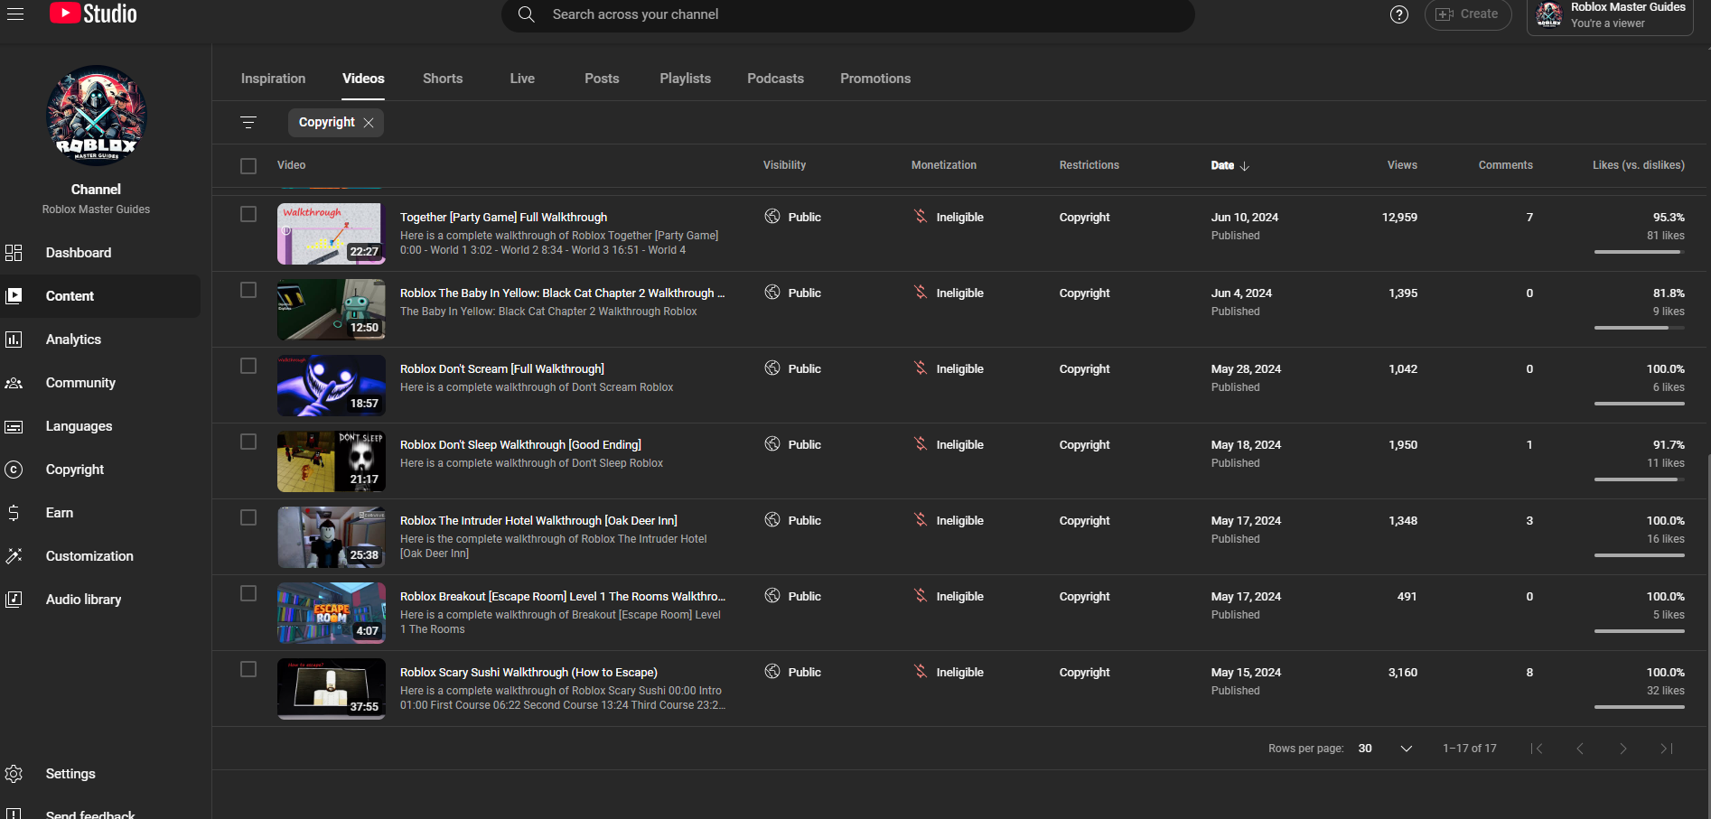Click the channel avatar in the sidebar

[x=97, y=116]
